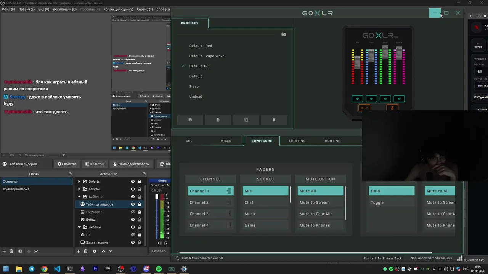The image size is (488, 274).
Task: Open Свойства for the selected source
Action: click(67, 164)
